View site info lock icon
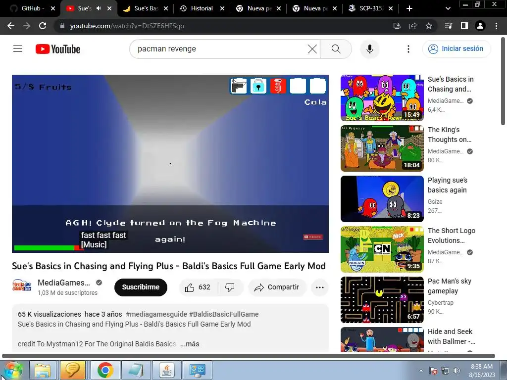 coord(62,26)
